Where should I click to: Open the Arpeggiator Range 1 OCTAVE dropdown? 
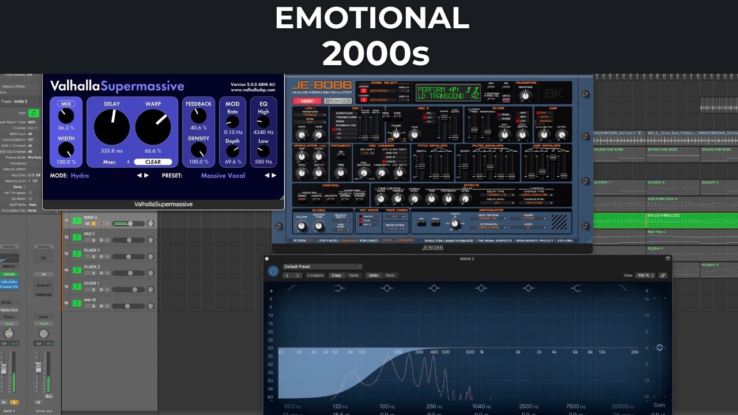coord(528,218)
